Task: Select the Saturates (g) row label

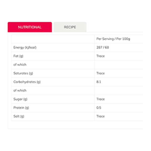Action: tap(23, 73)
